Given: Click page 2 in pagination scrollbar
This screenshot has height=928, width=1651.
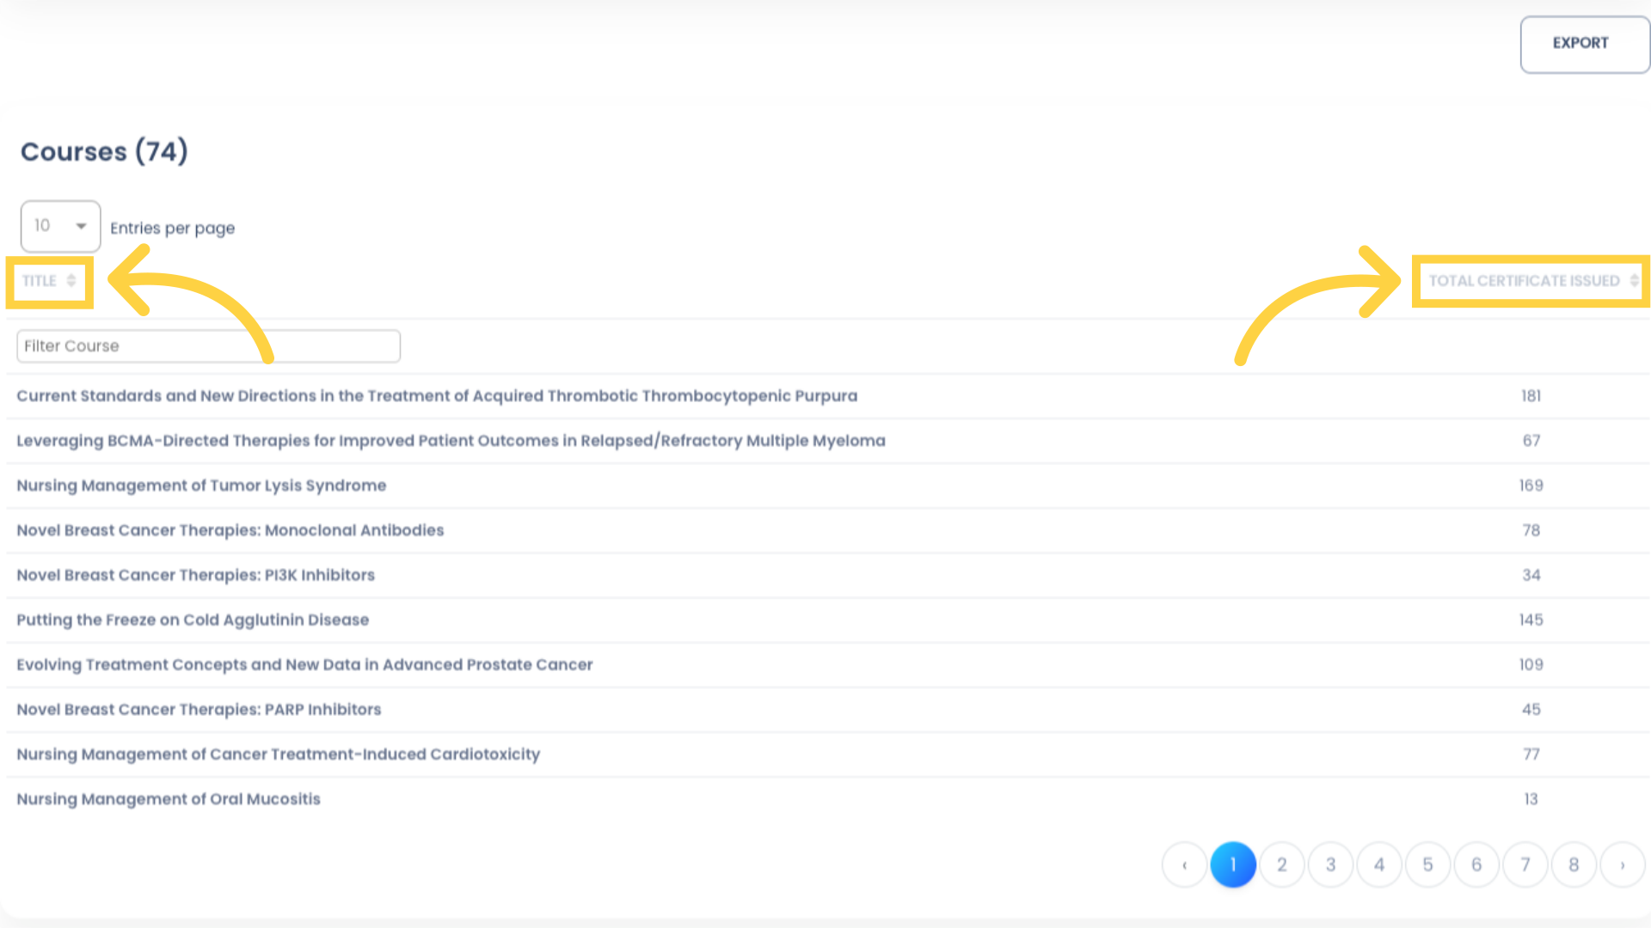Looking at the screenshot, I should click(x=1282, y=864).
